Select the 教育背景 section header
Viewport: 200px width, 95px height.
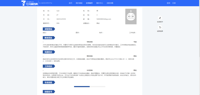(49, 38)
